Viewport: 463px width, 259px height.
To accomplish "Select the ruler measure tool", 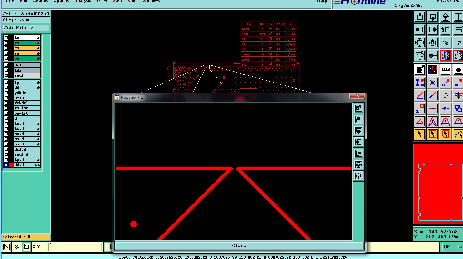I will pyautogui.click(x=445, y=69).
